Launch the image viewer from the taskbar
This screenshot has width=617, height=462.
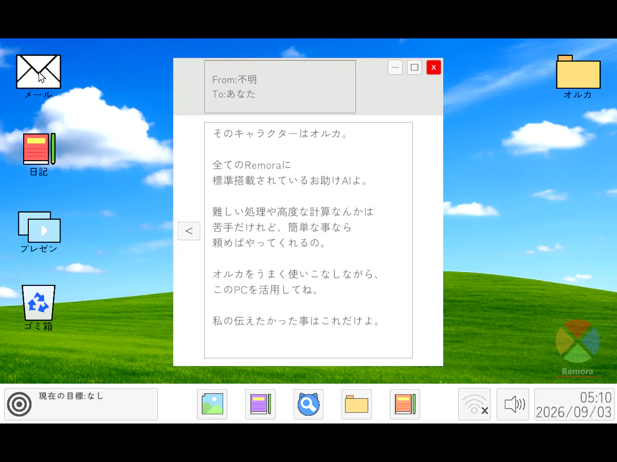tap(212, 404)
